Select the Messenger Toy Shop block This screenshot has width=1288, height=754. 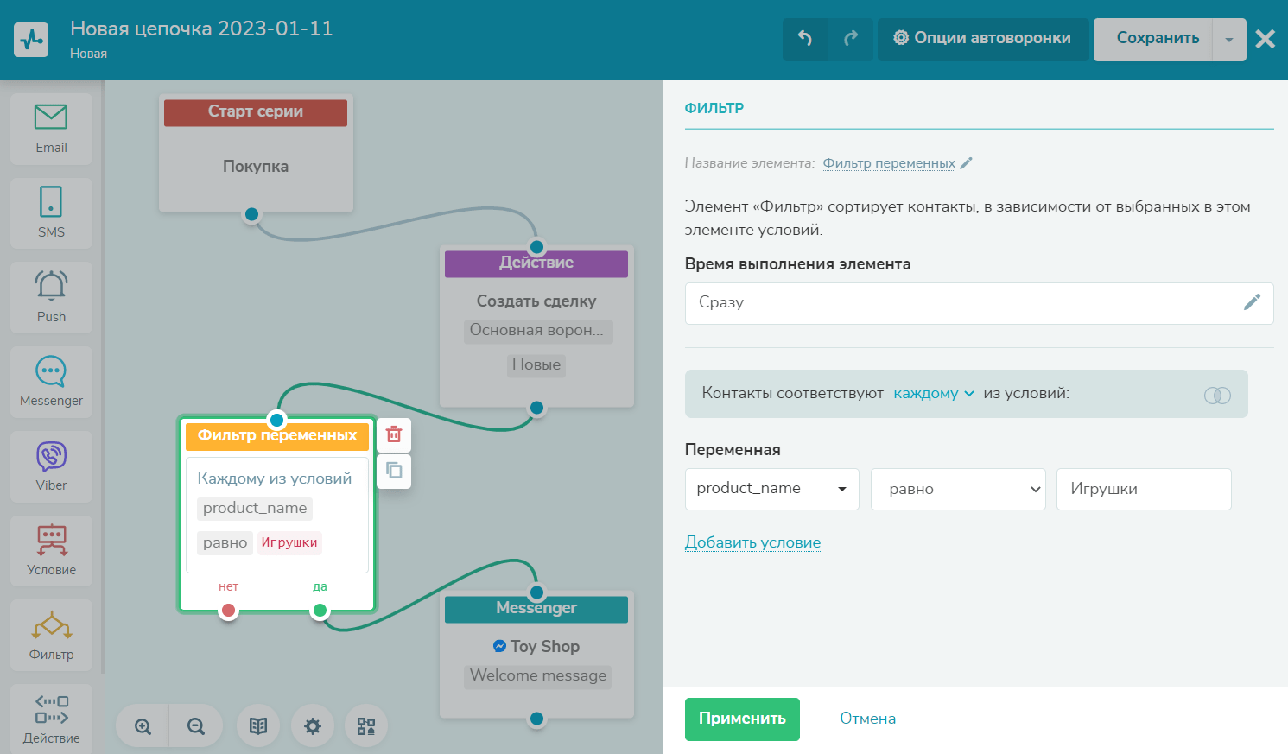pos(536,655)
